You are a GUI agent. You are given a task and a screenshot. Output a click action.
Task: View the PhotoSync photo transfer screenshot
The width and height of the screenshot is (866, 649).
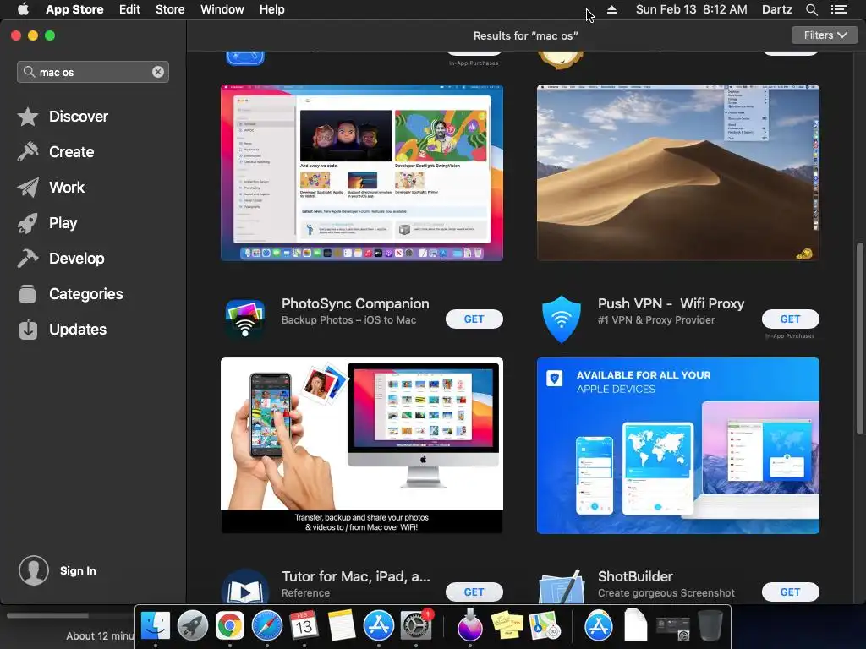pos(362,445)
